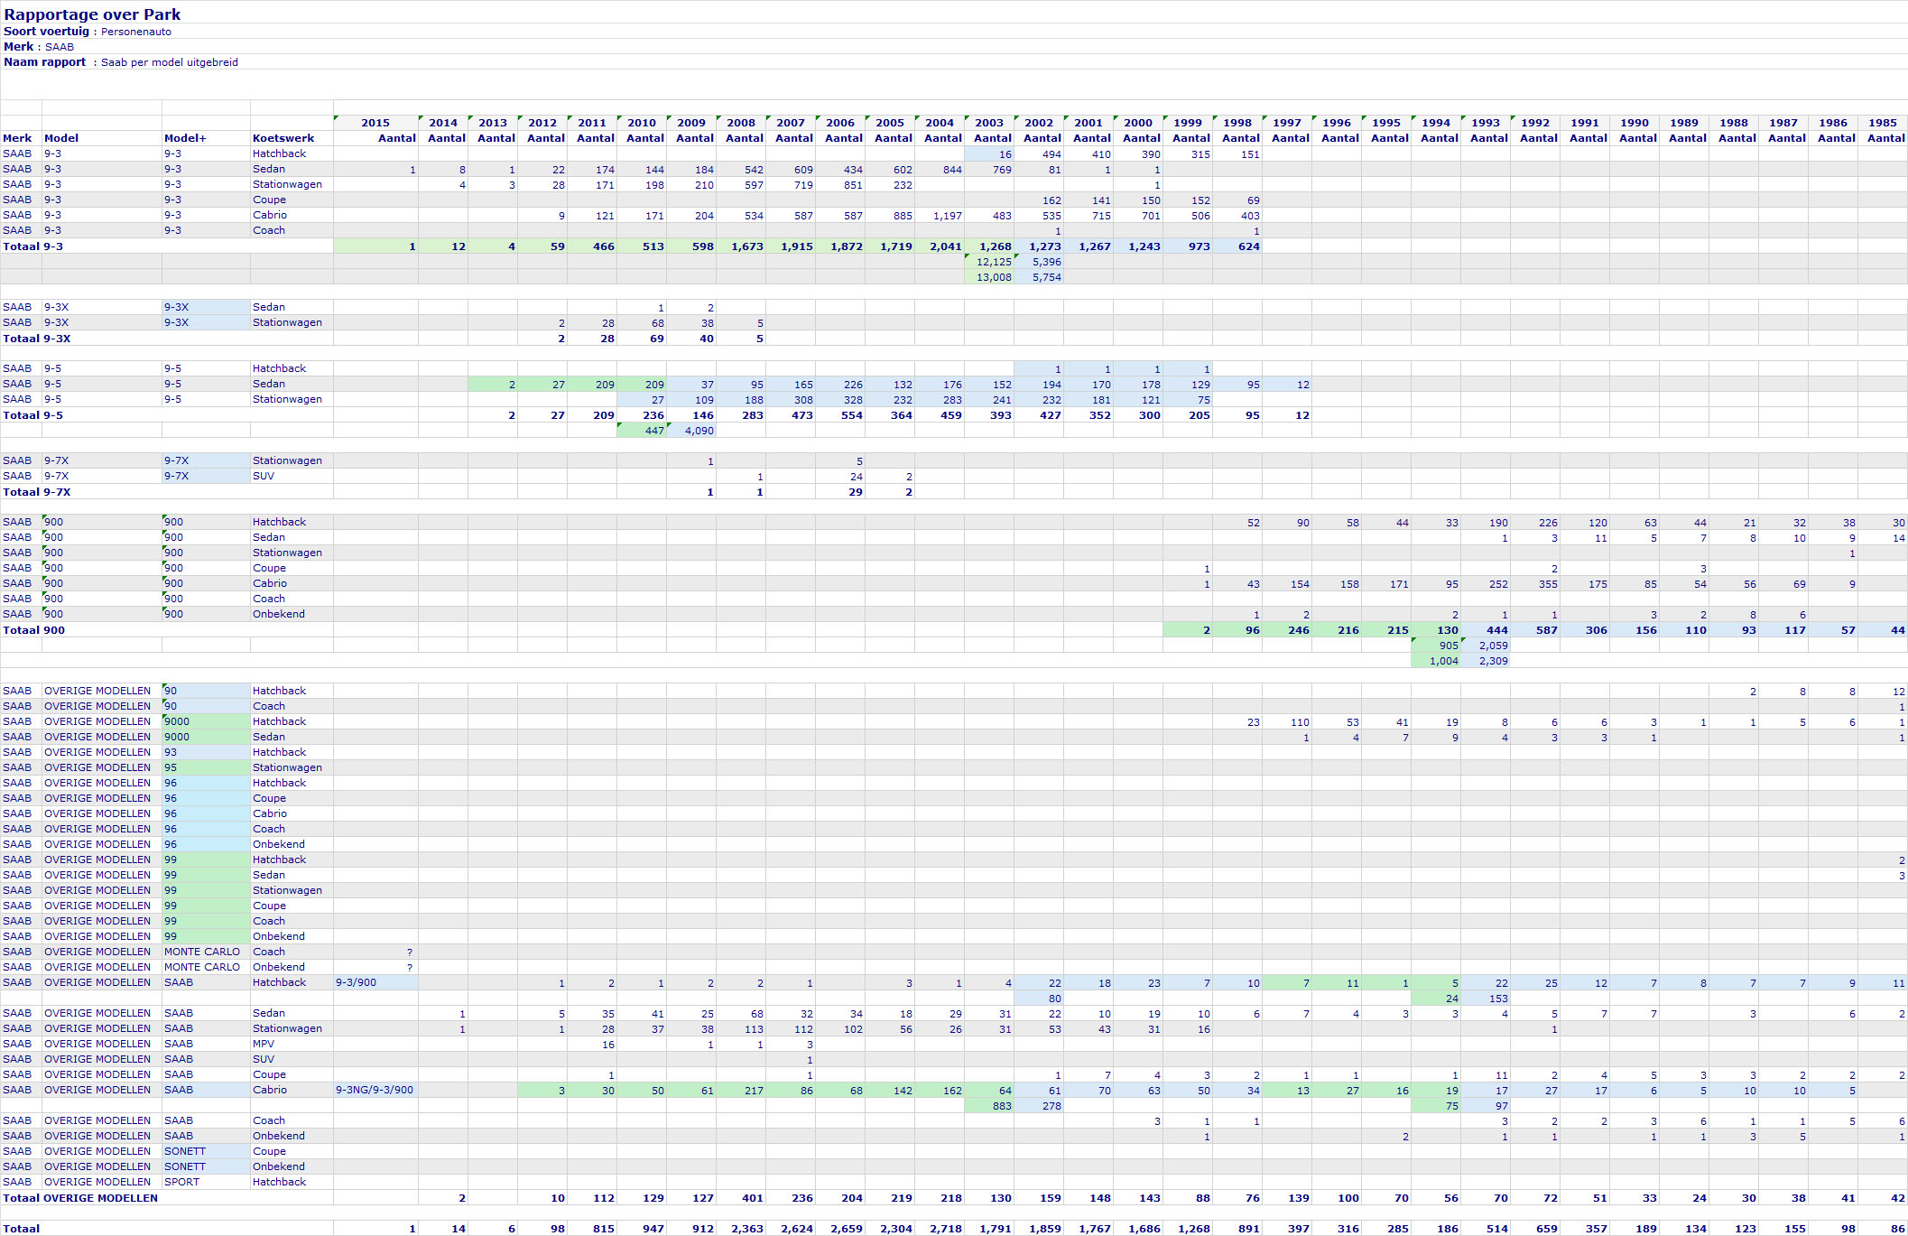The image size is (1908, 1236).
Task: Click the 'Saab per model uitgebreid' report name
Action: [170, 62]
